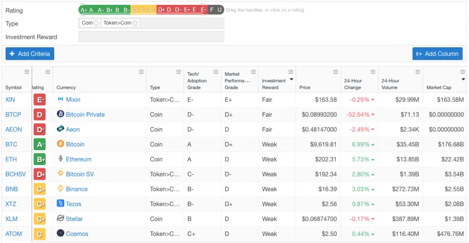This screenshot has height=243, width=469.
Task: Select the A+ rating on the slider
Action: pyautogui.click(x=84, y=10)
